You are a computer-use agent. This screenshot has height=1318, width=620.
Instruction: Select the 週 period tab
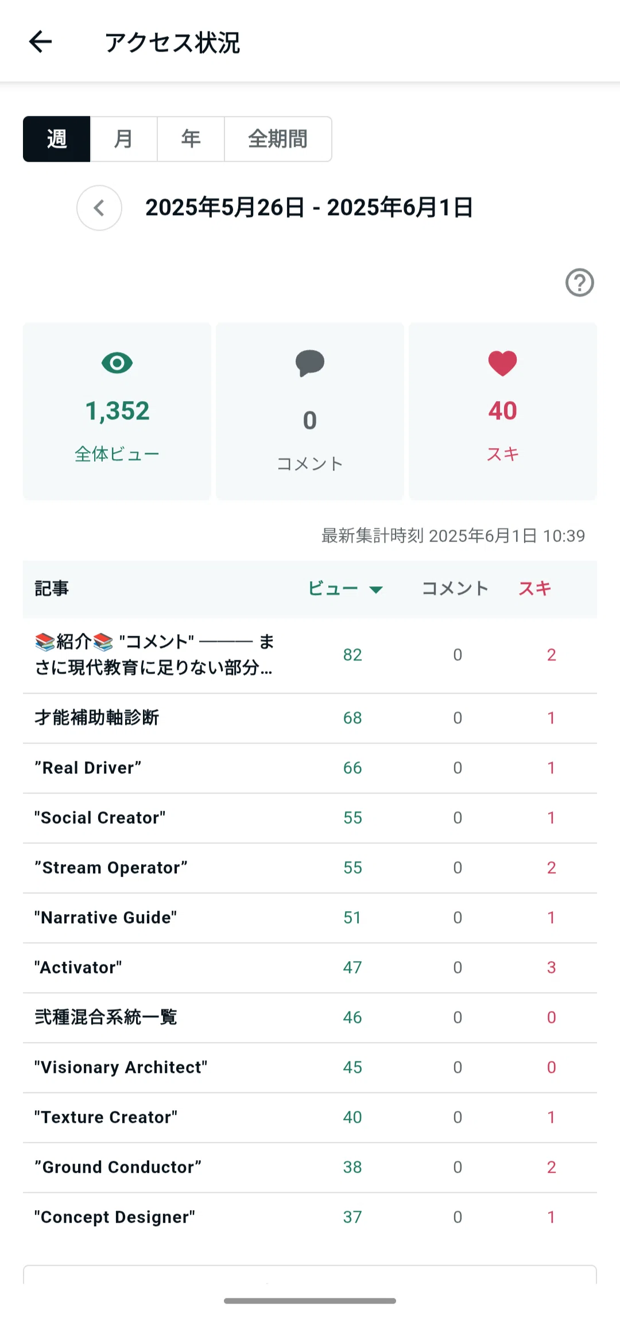(x=56, y=139)
